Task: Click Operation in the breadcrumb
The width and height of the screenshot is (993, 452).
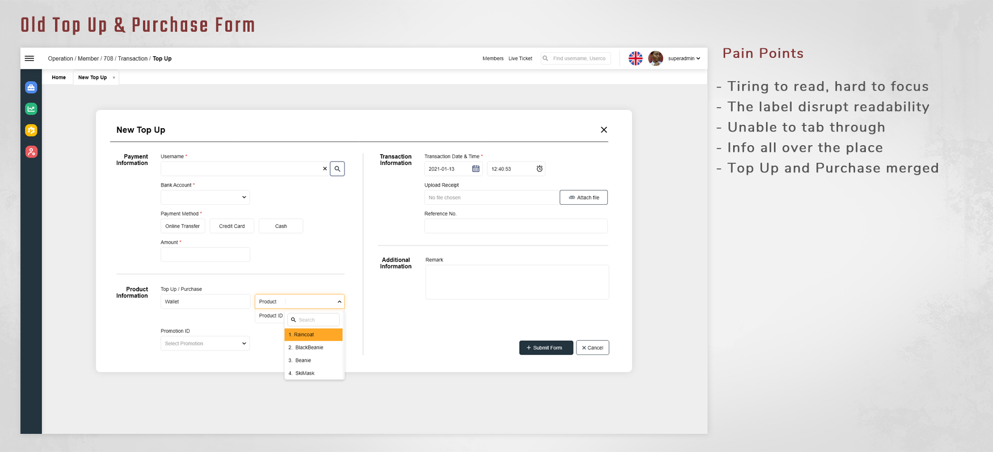Action: tap(60, 58)
